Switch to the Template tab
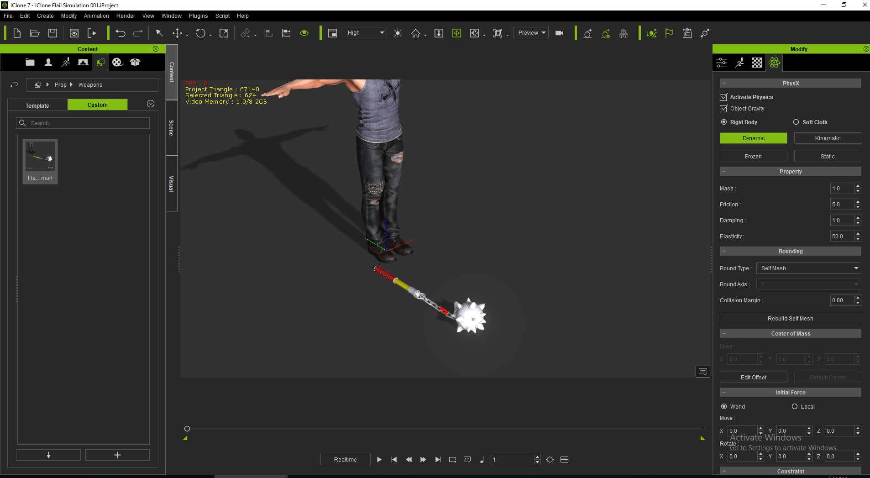 point(37,105)
